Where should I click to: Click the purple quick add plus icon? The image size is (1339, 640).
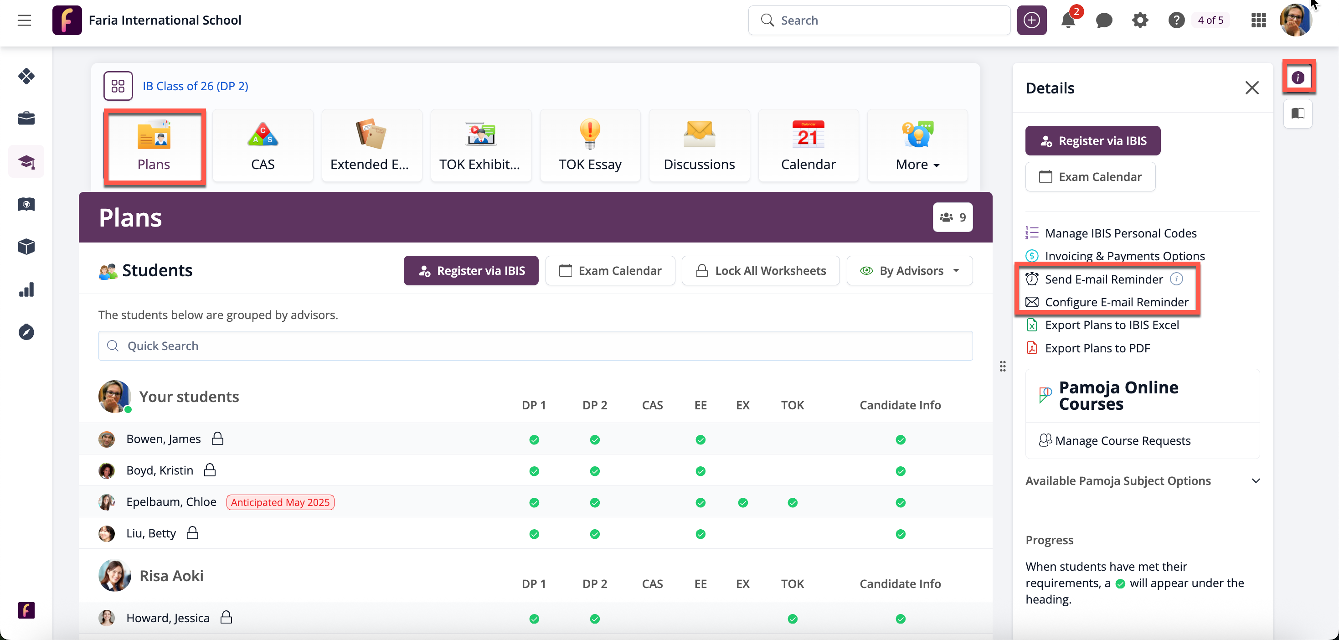pos(1031,21)
